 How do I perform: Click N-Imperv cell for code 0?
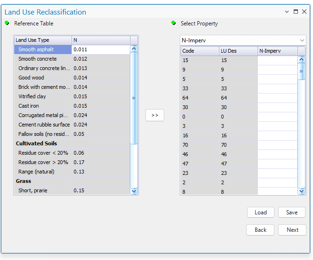pyautogui.click(x=278, y=117)
